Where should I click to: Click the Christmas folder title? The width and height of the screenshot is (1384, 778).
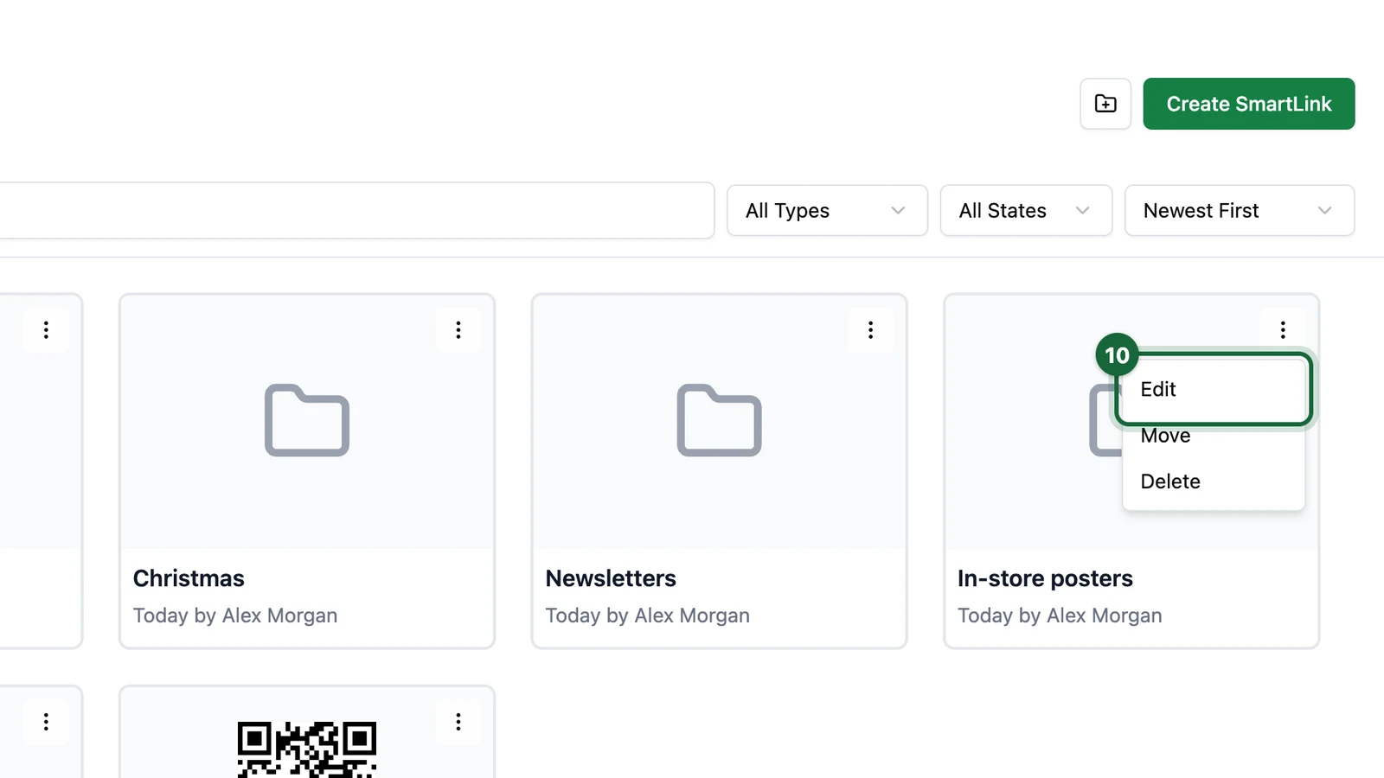click(x=189, y=578)
